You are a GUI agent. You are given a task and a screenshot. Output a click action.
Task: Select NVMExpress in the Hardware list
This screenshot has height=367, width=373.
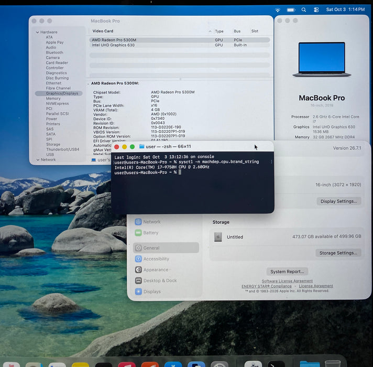tap(57, 103)
